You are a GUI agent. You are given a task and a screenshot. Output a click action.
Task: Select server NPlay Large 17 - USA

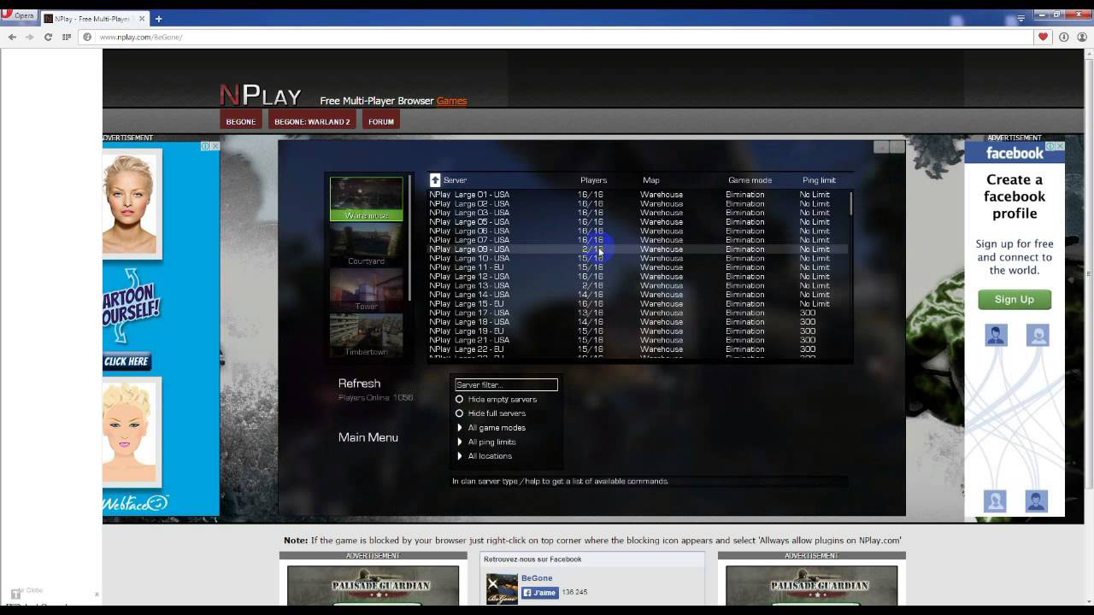pos(638,313)
